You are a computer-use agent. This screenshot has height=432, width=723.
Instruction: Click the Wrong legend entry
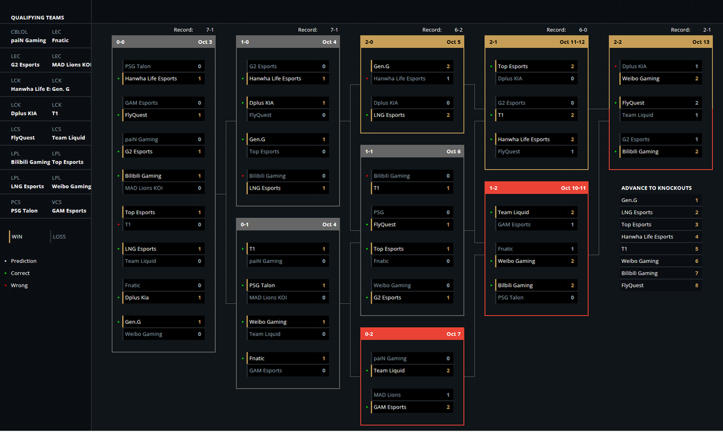tap(19, 285)
